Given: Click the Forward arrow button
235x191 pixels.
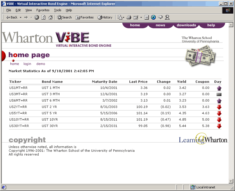Looking at the screenshot, I should click(x=26, y=17).
